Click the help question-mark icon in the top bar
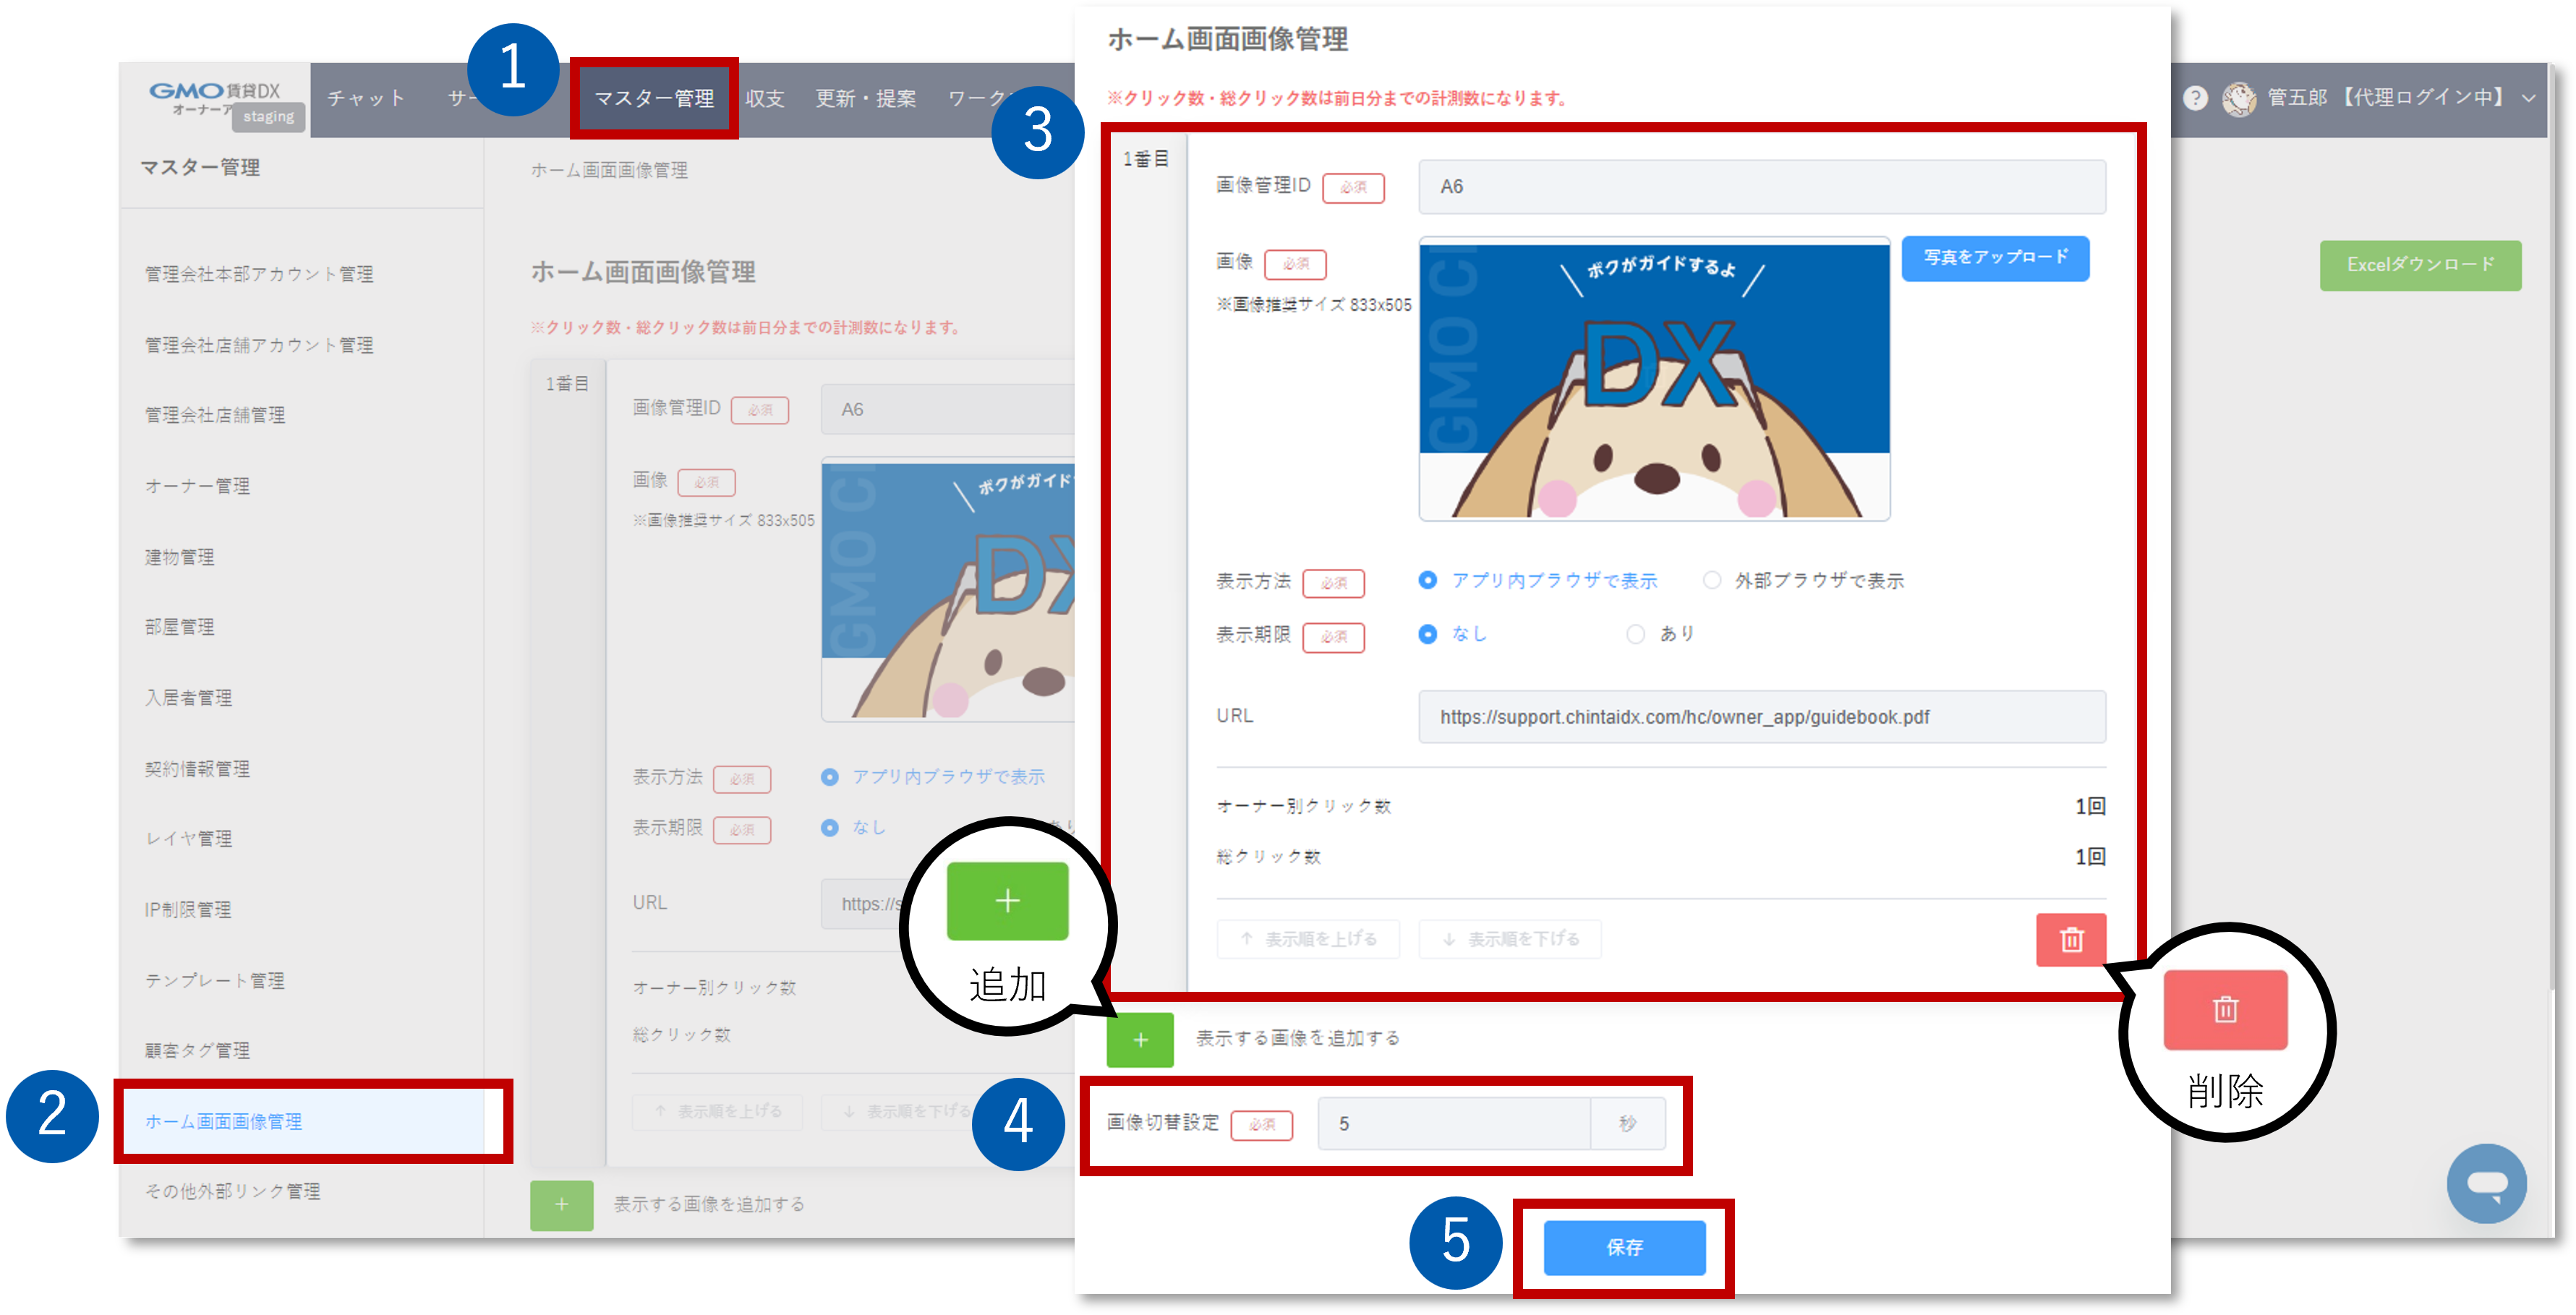Viewport: 2576px width, 1315px height. [2196, 97]
